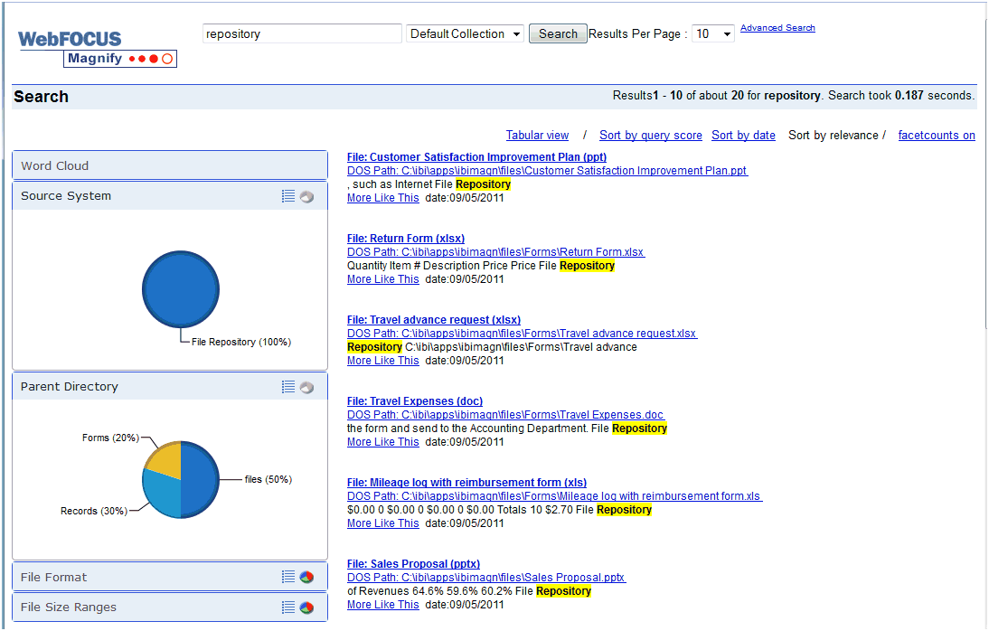Screen dimensions: 989x631
Task: Open the Default Collection dropdown
Action: (x=465, y=34)
